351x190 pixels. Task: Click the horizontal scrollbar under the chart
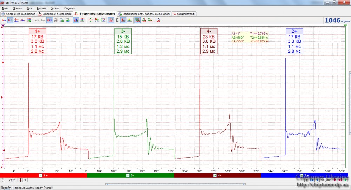coord(175,184)
